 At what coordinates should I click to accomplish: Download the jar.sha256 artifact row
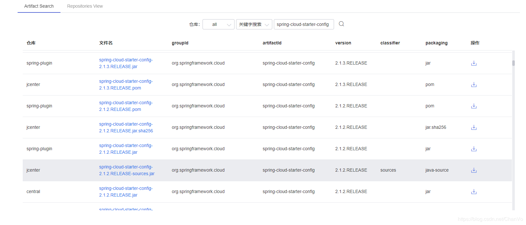474,128
